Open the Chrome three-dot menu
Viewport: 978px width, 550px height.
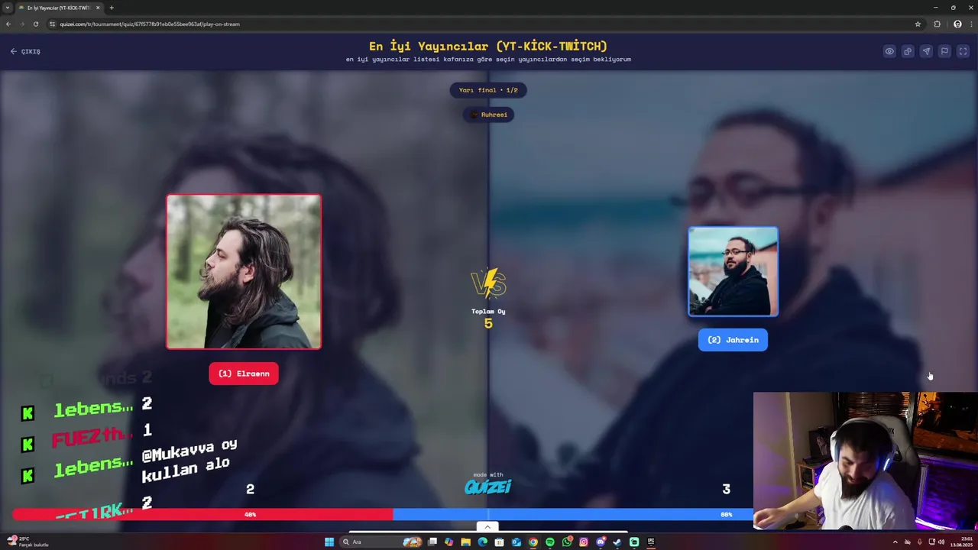coord(970,24)
